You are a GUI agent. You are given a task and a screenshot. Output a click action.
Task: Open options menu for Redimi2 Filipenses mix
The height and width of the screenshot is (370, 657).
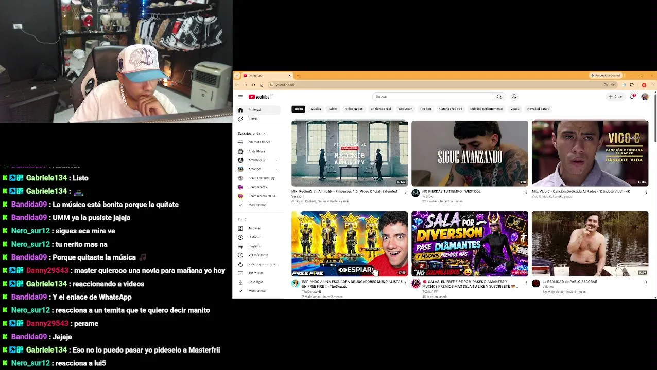406,192
